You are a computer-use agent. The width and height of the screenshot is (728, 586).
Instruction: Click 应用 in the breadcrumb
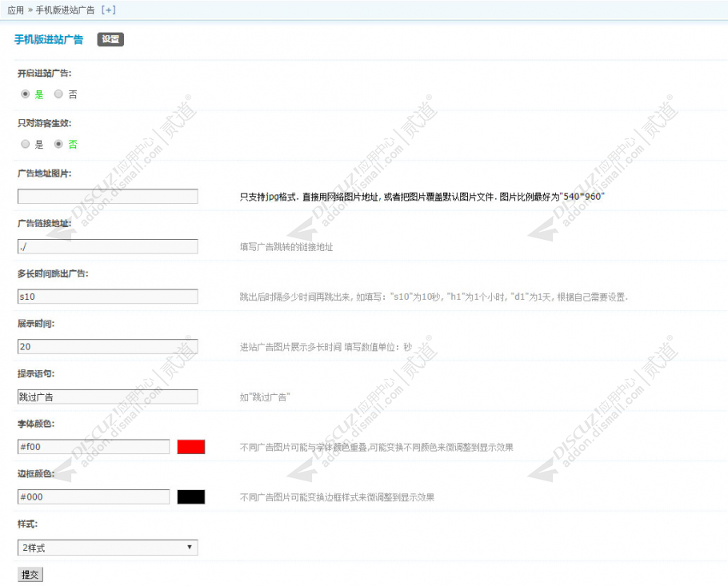tap(16, 10)
